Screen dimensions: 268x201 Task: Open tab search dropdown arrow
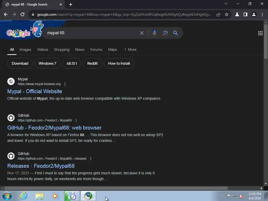[226, 4]
